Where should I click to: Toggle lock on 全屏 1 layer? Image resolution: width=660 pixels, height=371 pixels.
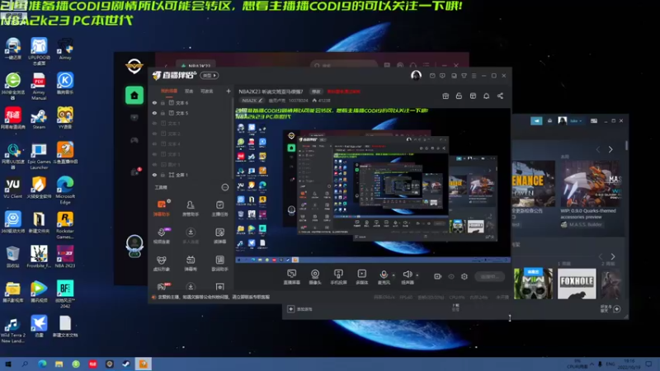point(163,175)
